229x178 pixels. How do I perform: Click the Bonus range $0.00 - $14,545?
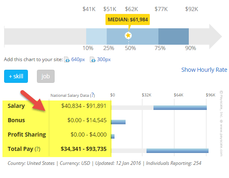click(87, 120)
